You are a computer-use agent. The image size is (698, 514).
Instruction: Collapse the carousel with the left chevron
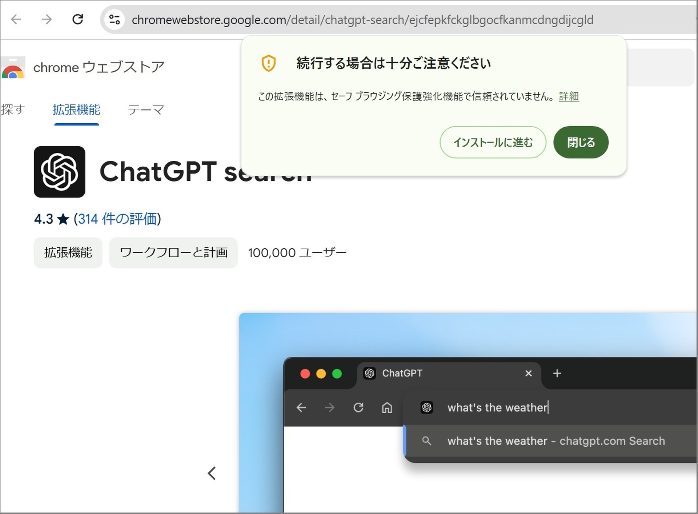click(212, 473)
